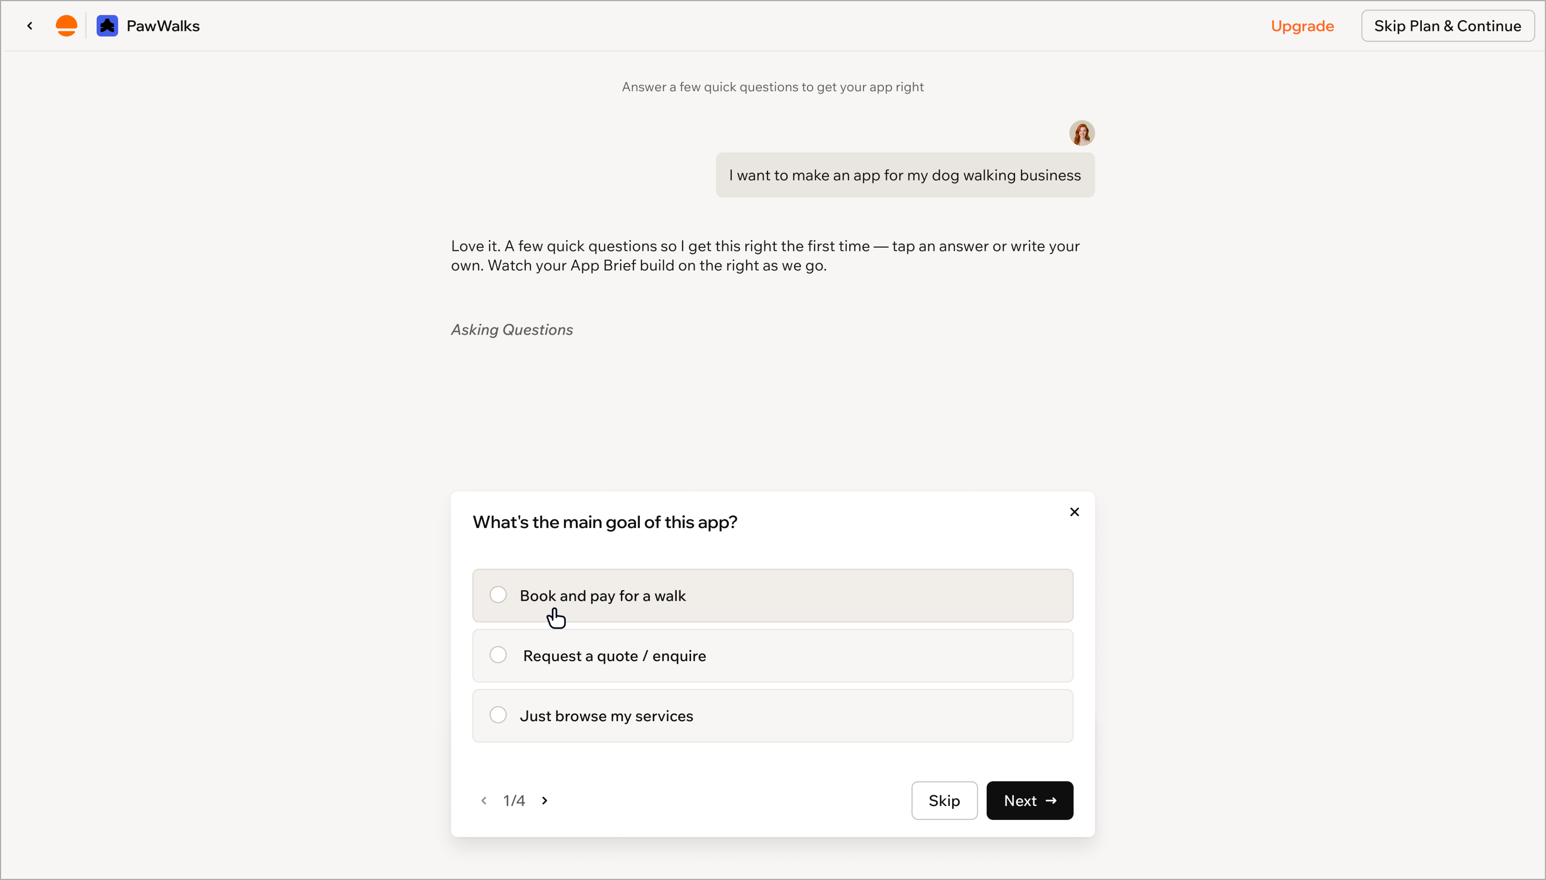Click the PawWalks project name
The image size is (1546, 880).
tap(163, 26)
